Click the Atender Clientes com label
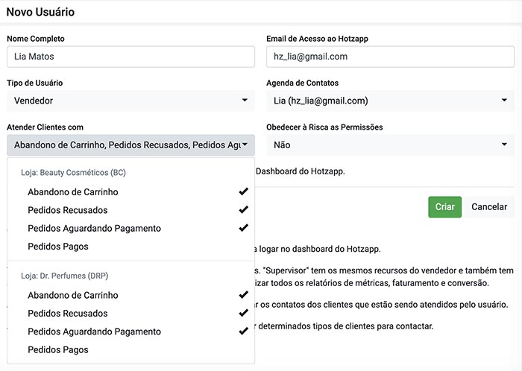Viewport: 522px width, 371px height. pyautogui.click(x=45, y=127)
